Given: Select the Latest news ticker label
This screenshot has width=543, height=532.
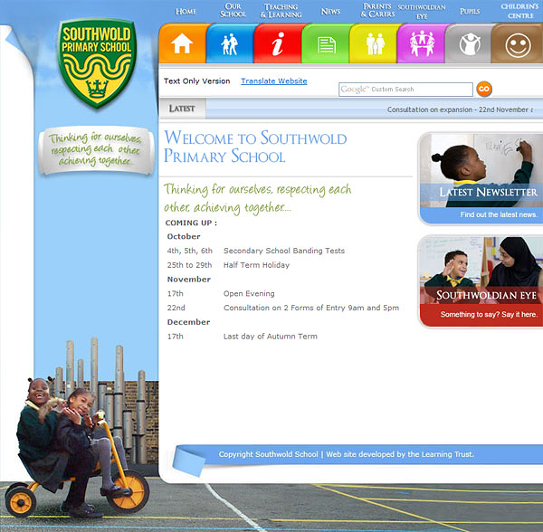Looking at the screenshot, I should click(x=182, y=109).
